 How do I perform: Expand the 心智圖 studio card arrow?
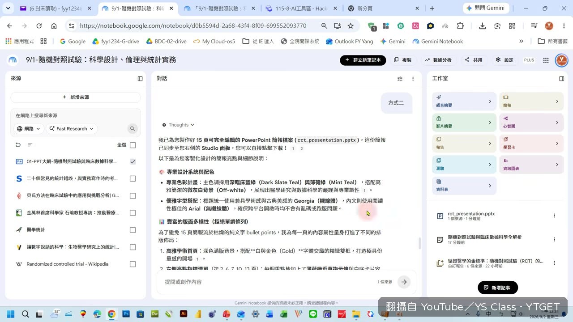tap(557, 123)
